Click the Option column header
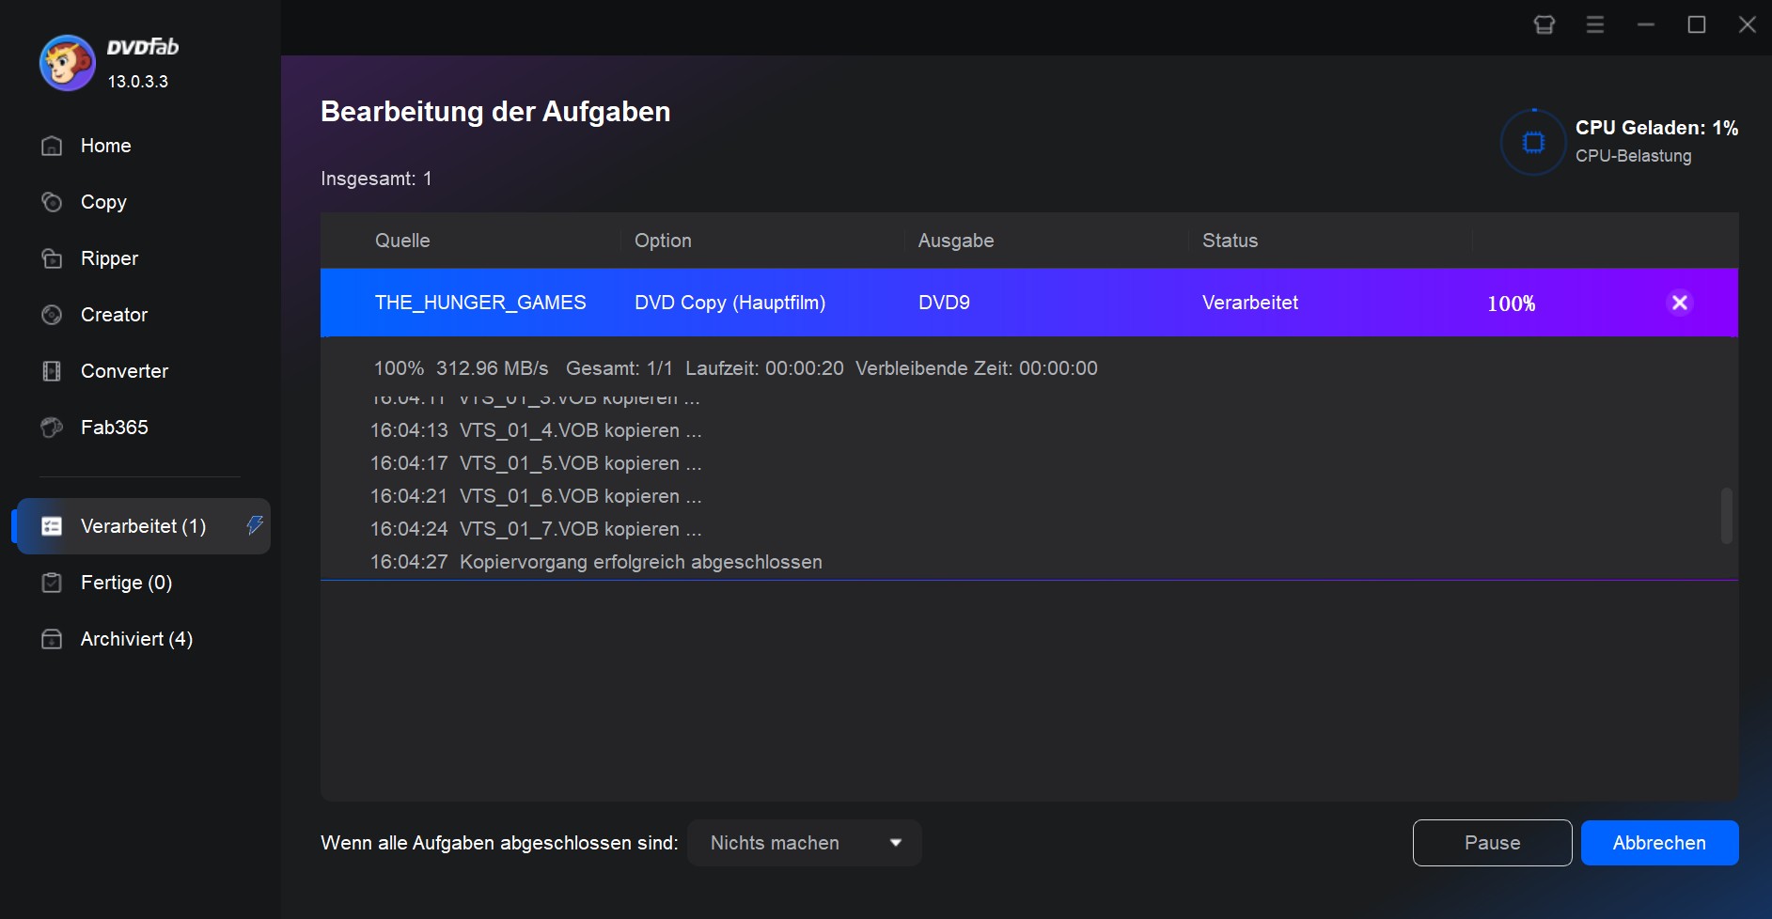Image resolution: width=1772 pixels, height=919 pixels. tap(663, 241)
